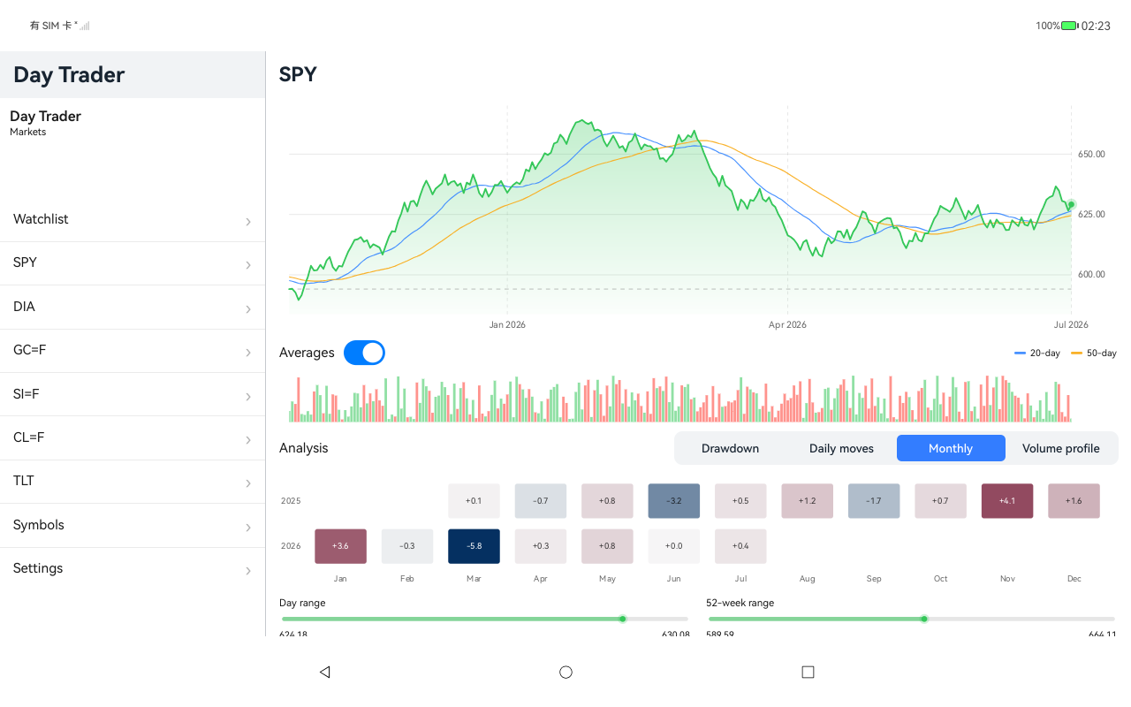This screenshot has width=1131, height=707.
Task: Select the Drawdown analysis segment
Action: [x=730, y=448]
